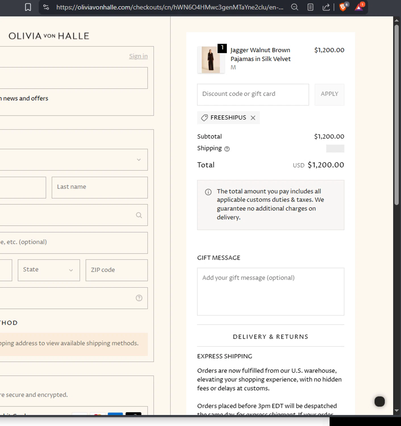The image size is (401, 426).
Task: Click the Olivia von Halle logo
Action: [49, 36]
